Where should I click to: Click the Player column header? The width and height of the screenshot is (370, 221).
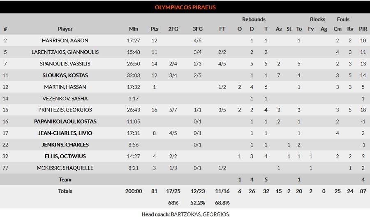pos(65,29)
